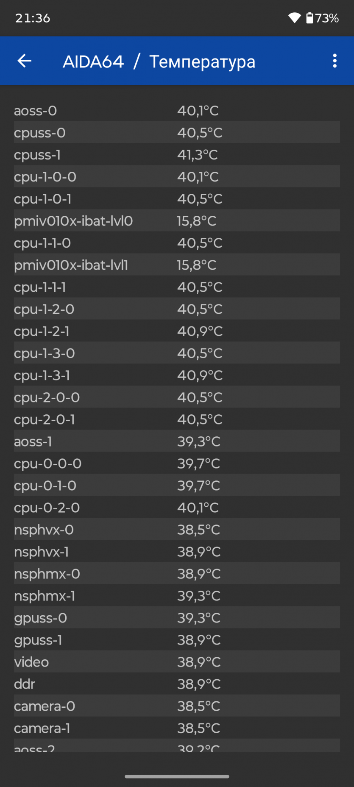Select the cpuss-0 sensor row
Image resolution: width=354 pixels, height=787 pixels.
pos(177,133)
